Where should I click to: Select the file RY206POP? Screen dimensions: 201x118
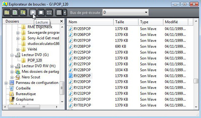coord(82,35)
